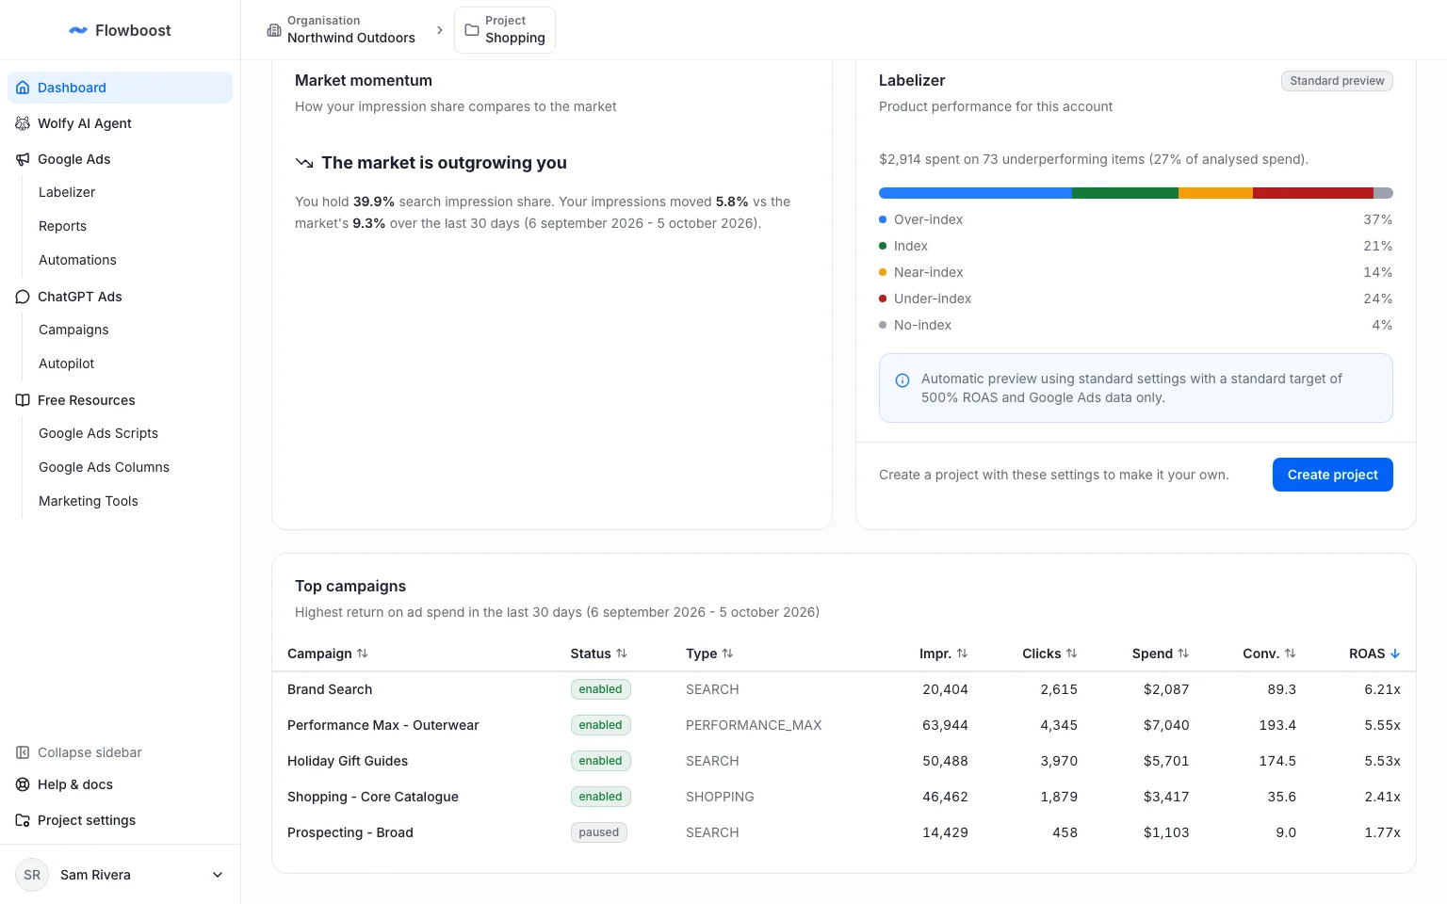Click the Flowboost logo icon

(78, 30)
